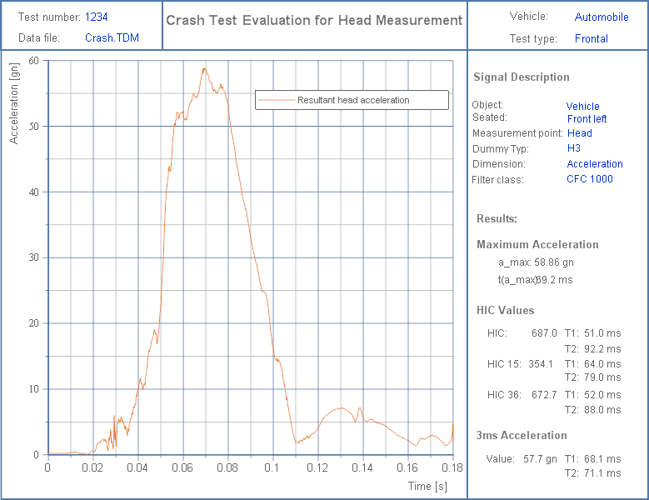This screenshot has height=500, width=649.
Task: Click the Test number label
Action: coord(49,17)
